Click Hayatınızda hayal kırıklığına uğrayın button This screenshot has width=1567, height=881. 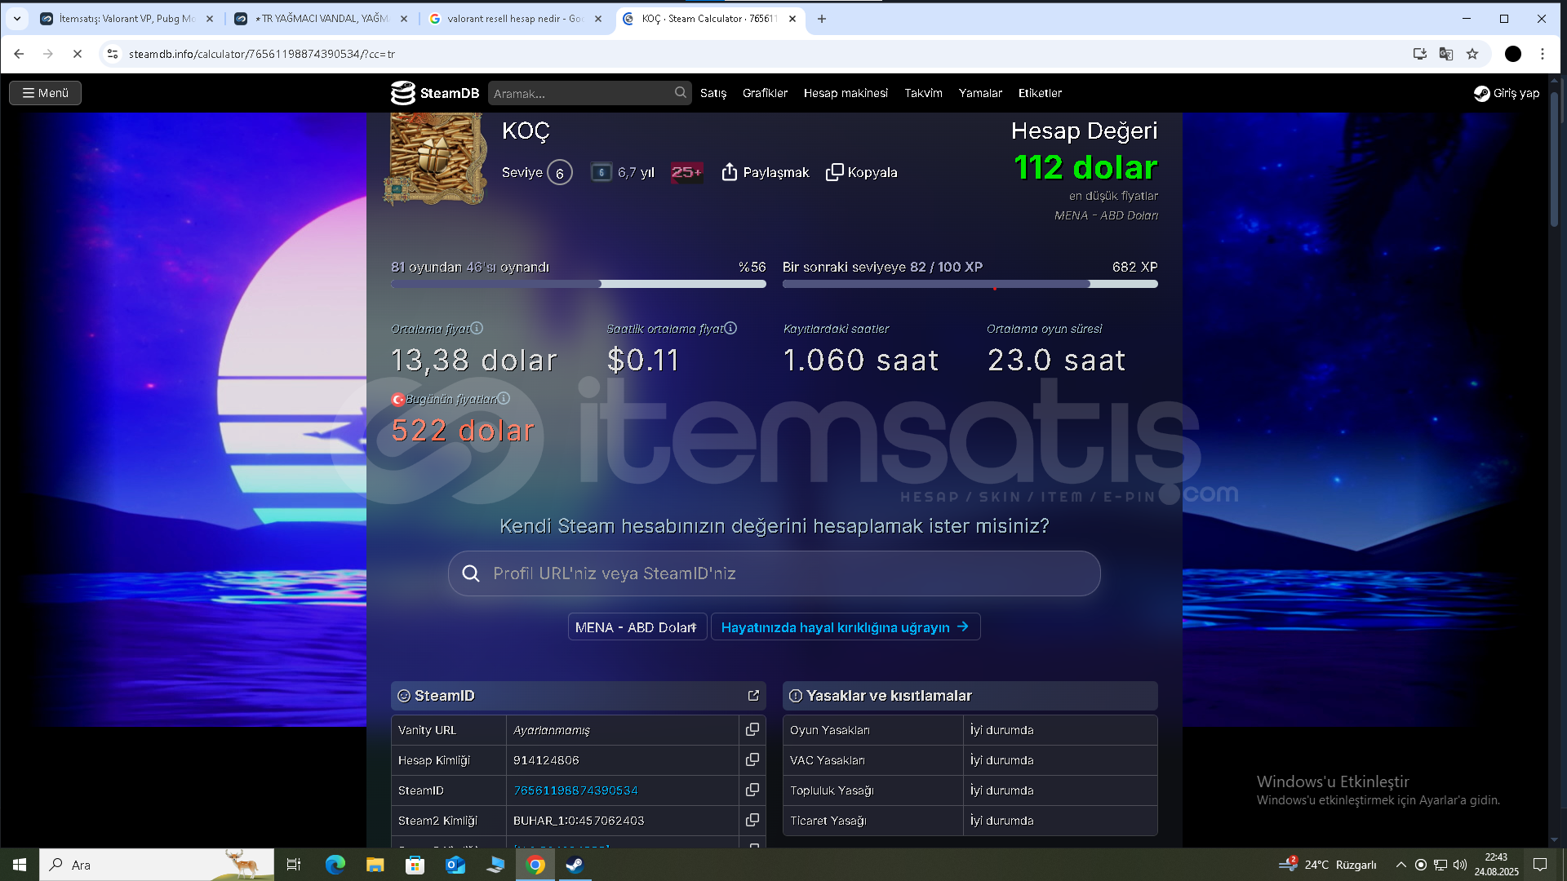point(845,627)
